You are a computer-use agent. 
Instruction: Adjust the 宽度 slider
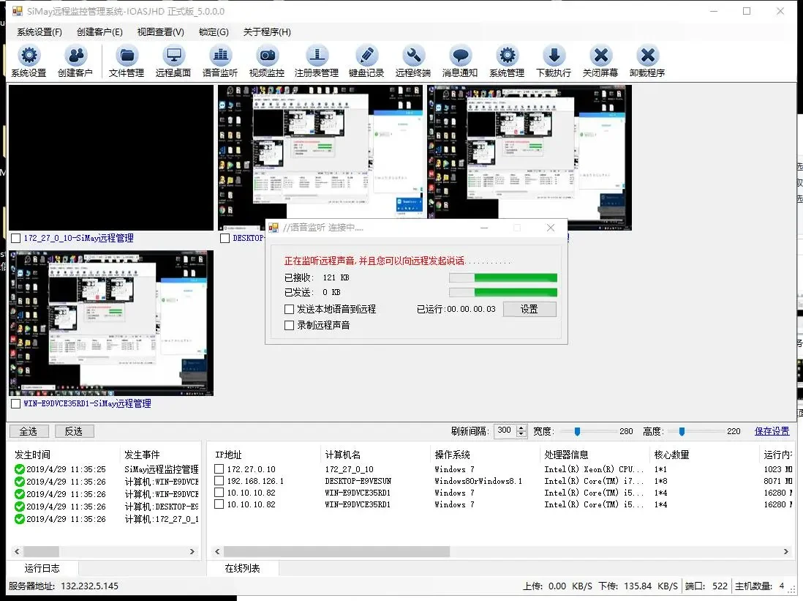pyautogui.click(x=577, y=431)
